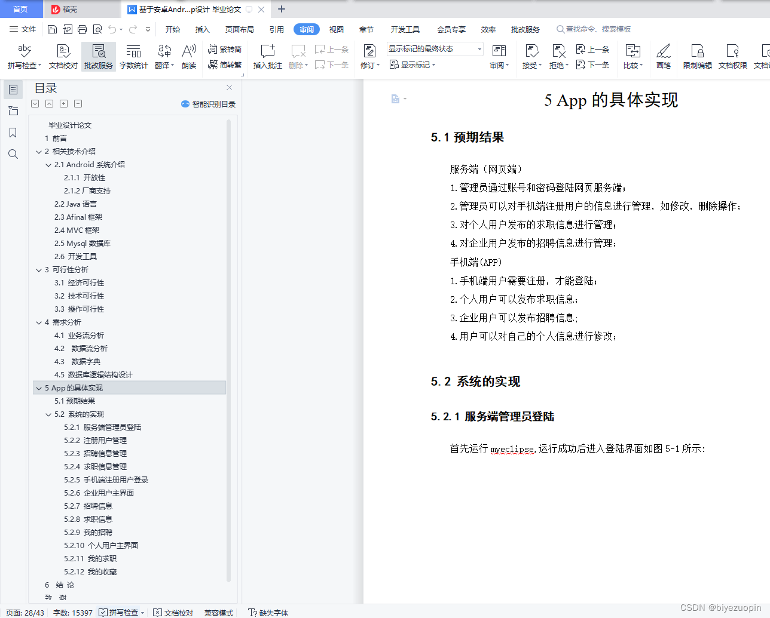Reject change with 拒绝
The height and width of the screenshot is (618, 770).
point(558,57)
